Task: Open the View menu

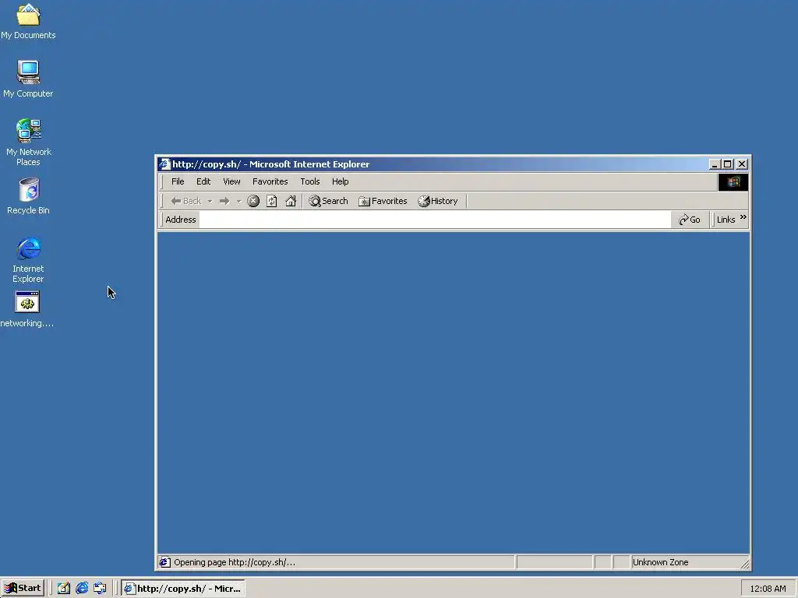Action: click(x=231, y=181)
